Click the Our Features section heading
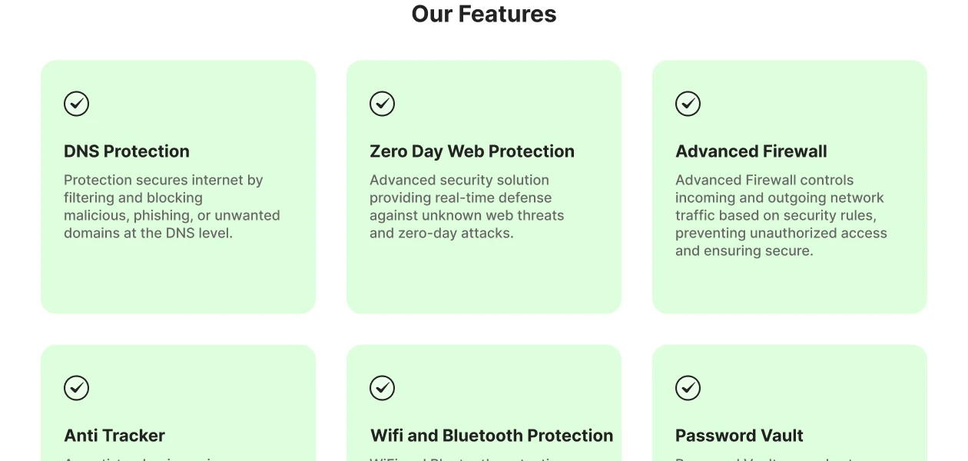This screenshot has width=968, height=461. [484, 14]
